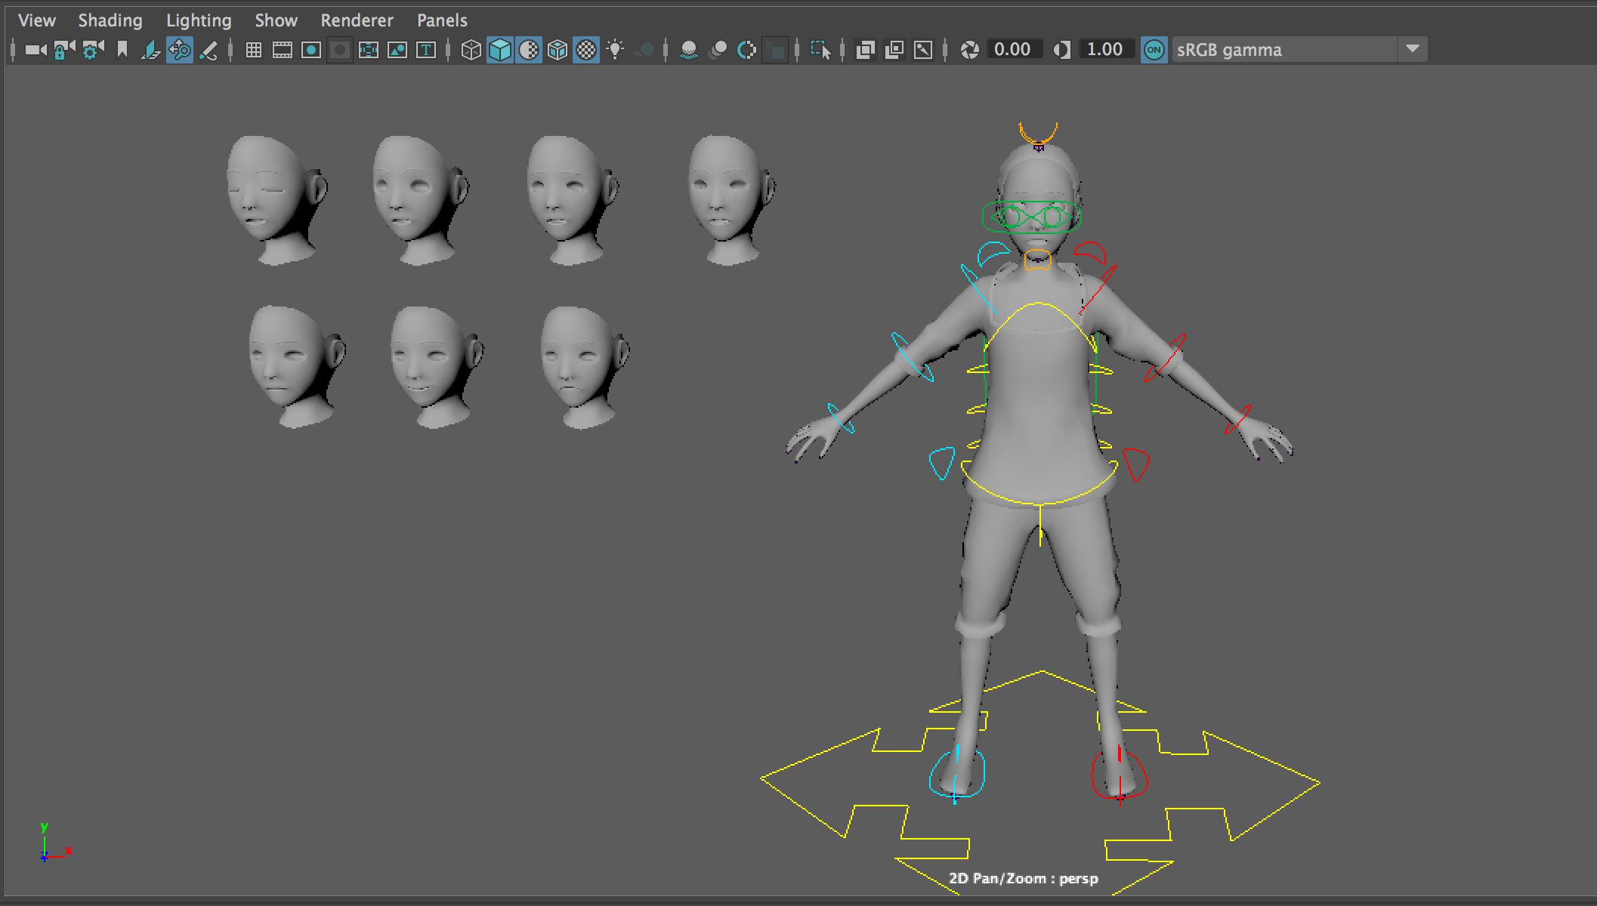Image resolution: width=1597 pixels, height=906 pixels.
Task: Toggle the 2D Pan/Zoom button
Action: (x=180, y=50)
